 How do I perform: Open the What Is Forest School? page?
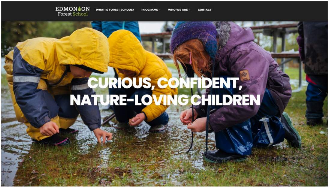coord(115,10)
